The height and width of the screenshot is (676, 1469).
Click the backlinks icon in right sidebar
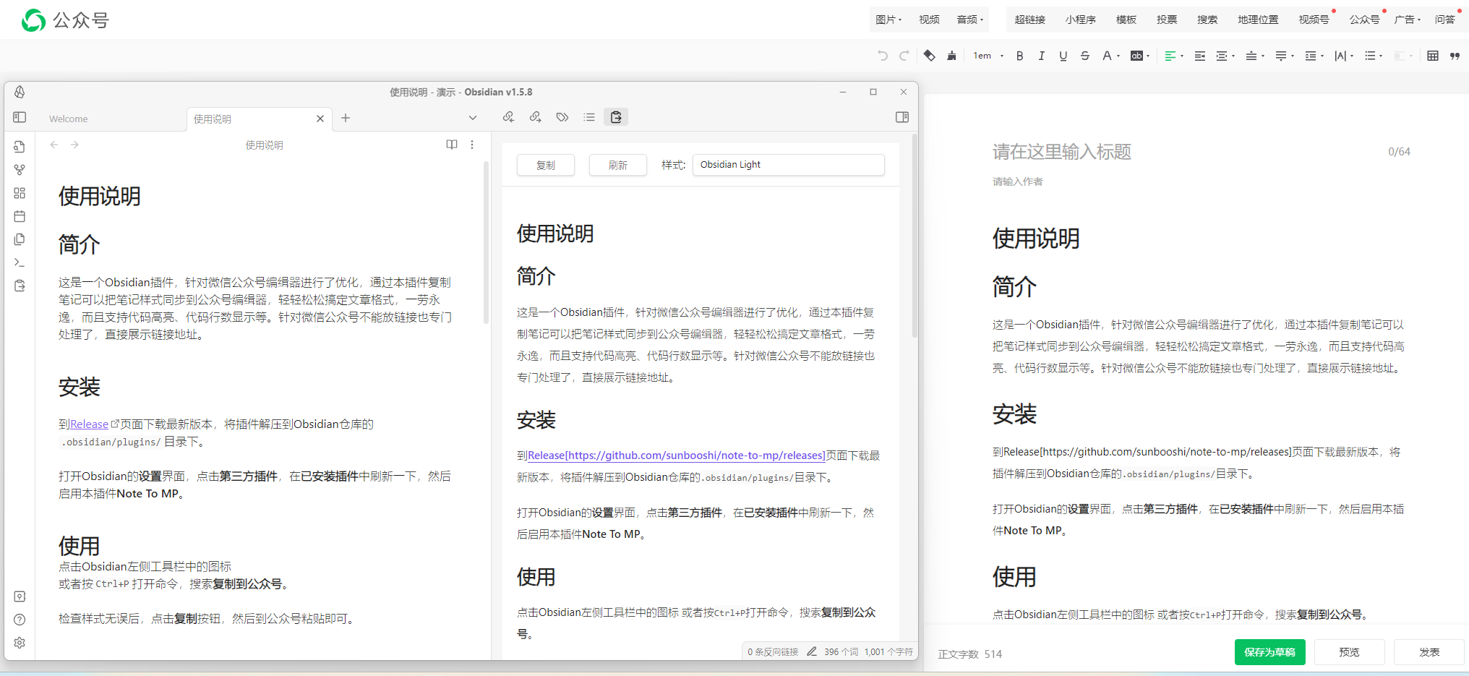click(x=508, y=117)
